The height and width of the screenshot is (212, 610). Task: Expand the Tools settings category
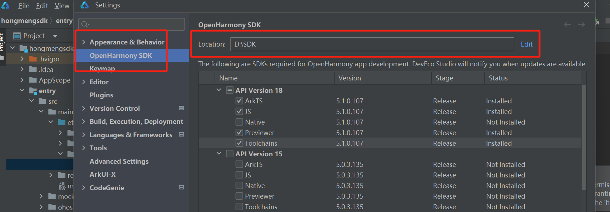(84, 148)
